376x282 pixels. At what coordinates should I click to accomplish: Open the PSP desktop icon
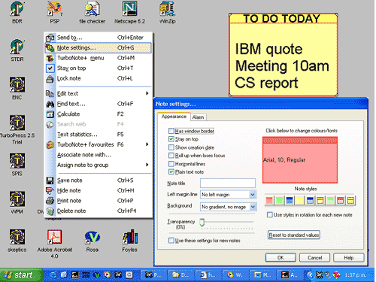[54, 12]
